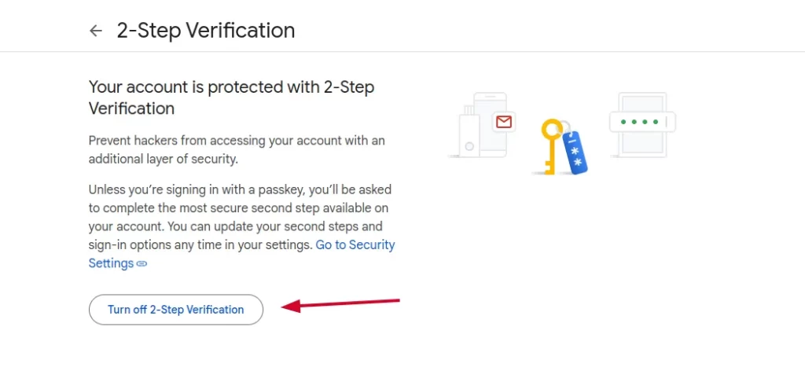The height and width of the screenshot is (371, 805).
Task: Click the blue password tag on the key
Action: pyautogui.click(x=575, y=152)
